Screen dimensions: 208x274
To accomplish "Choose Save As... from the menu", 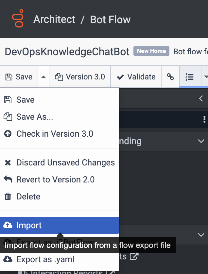I will 34,117.
